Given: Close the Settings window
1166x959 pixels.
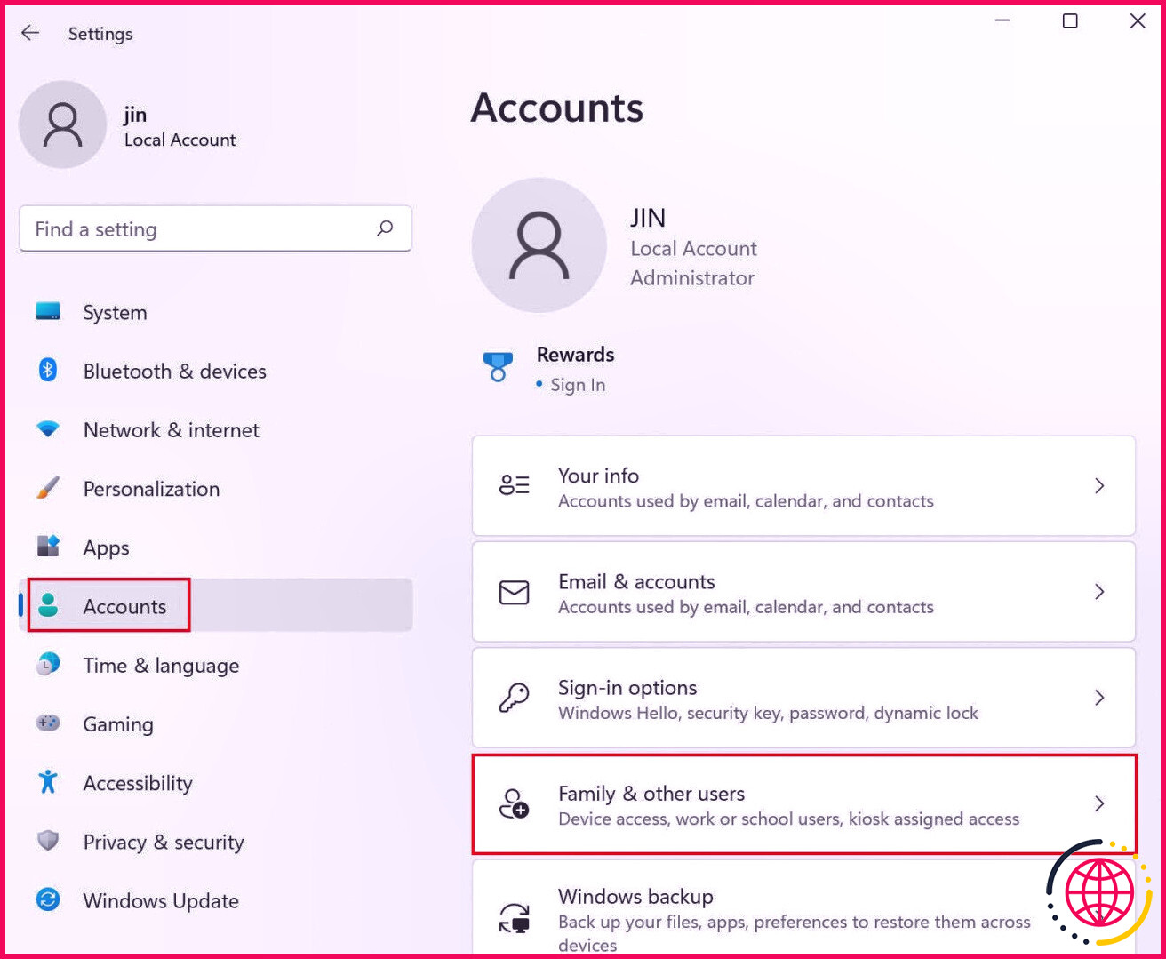Looking at the screenshot, I should 1138,20.
